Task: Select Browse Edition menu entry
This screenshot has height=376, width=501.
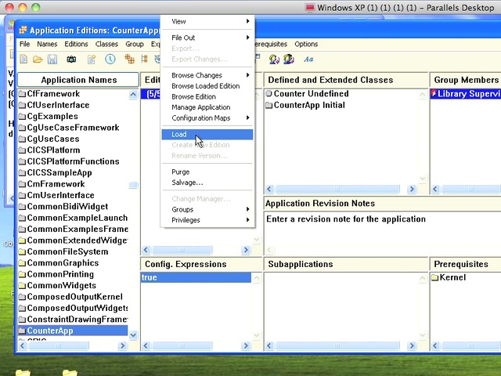Action: (x=207, y=96)
